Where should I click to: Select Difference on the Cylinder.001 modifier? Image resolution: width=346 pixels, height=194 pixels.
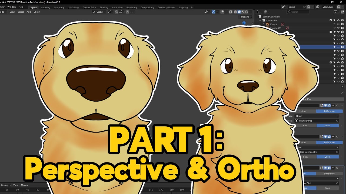[329, 111]
